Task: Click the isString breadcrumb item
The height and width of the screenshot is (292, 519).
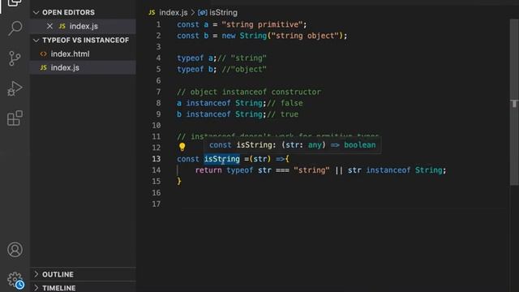Action: pos(224,13)
